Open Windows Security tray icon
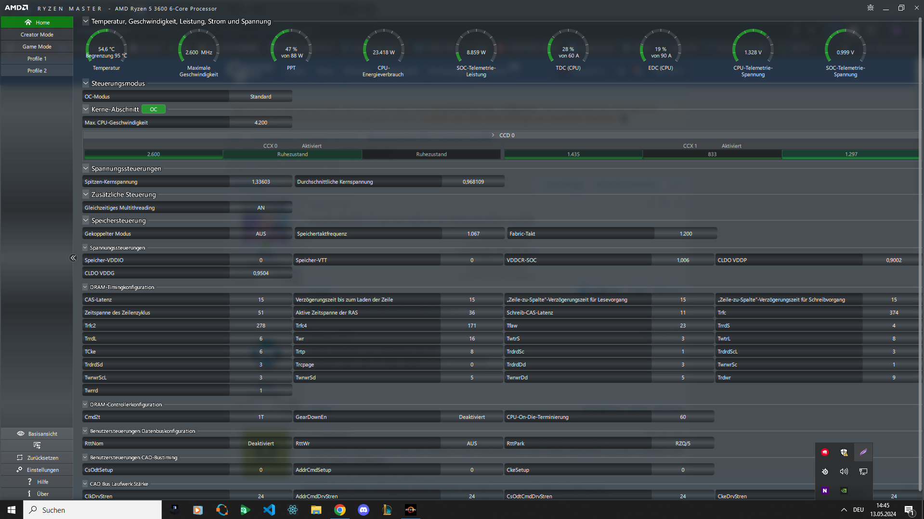The image size is (924, 519). (844, 452)
